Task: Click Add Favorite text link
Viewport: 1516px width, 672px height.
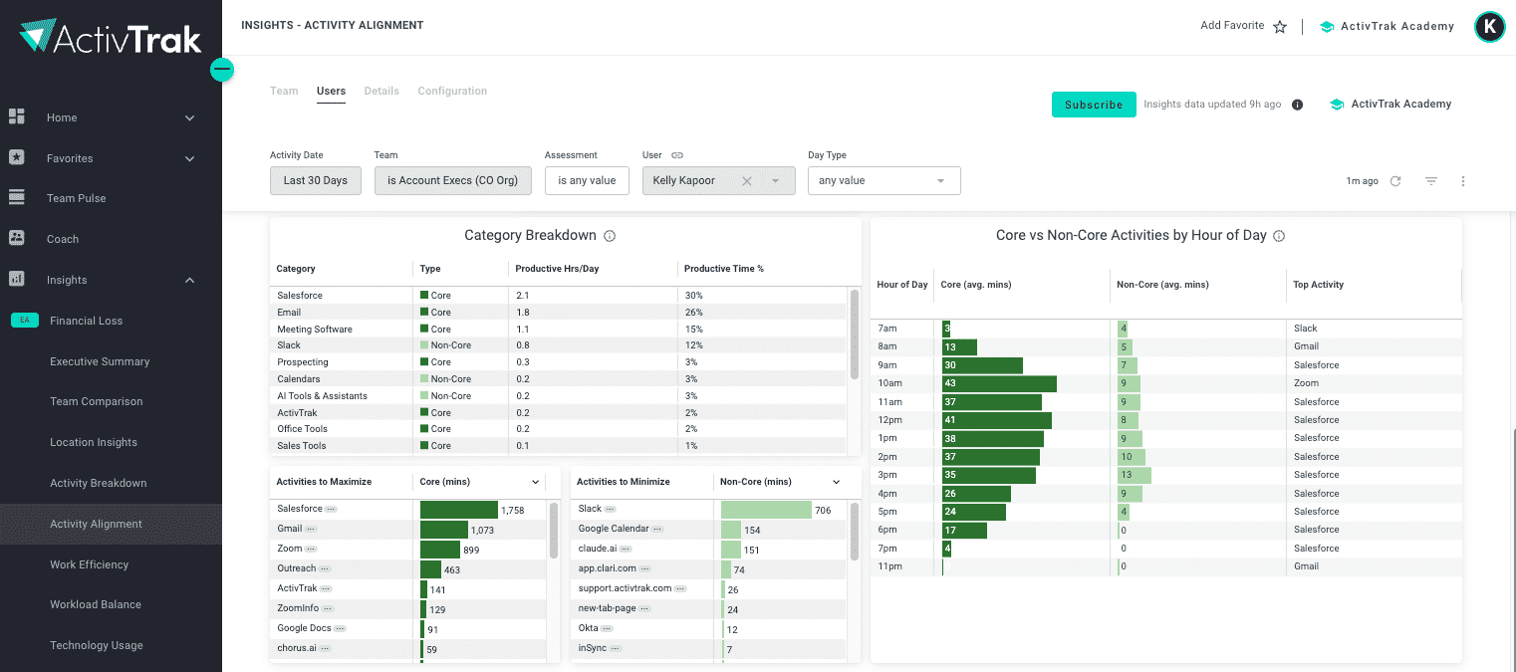Action: pyautogui.click(x=1232, y=26)
